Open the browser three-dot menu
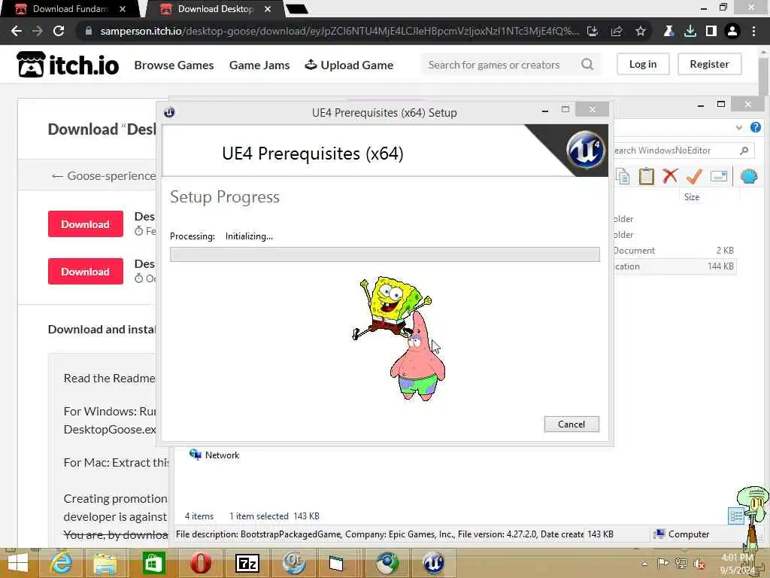This screenshot has width=770, height=578. pos(753,31)
